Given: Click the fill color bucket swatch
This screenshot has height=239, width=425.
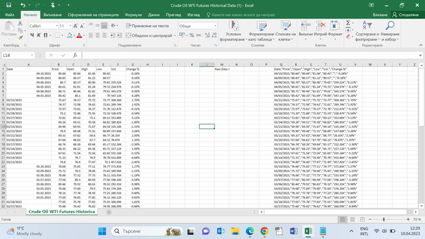Looking at the screenshot, I should pyautogui.click(x=69, y=35).
